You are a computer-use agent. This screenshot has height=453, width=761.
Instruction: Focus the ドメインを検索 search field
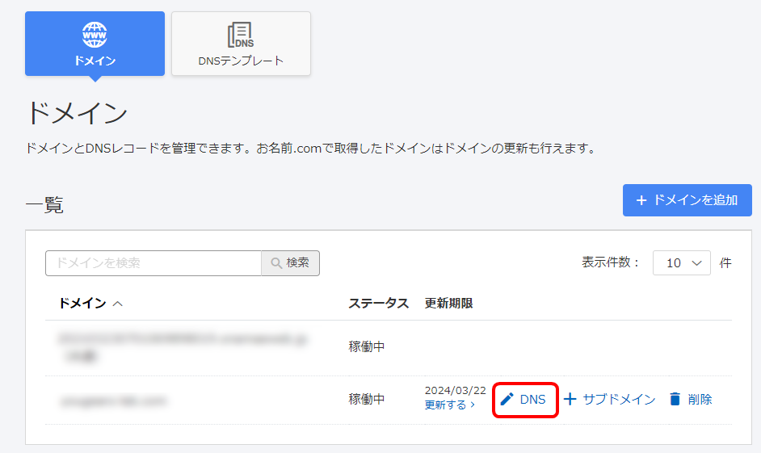pos(153,263)
